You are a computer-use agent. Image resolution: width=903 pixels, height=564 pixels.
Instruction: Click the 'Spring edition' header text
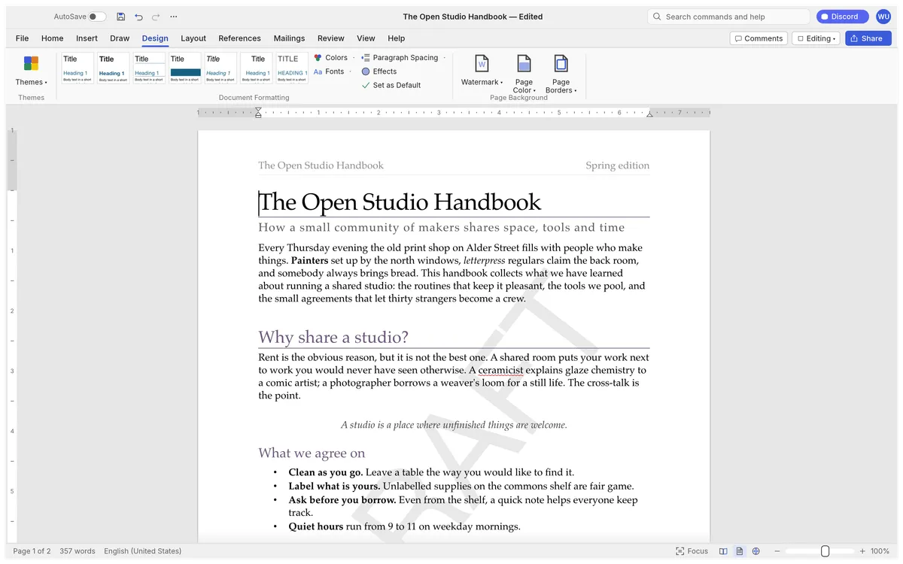[617, 165]
